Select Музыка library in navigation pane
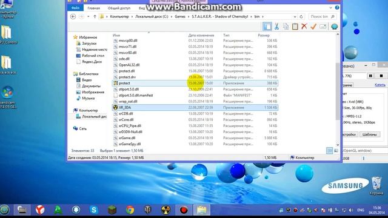 coord(88,98)
